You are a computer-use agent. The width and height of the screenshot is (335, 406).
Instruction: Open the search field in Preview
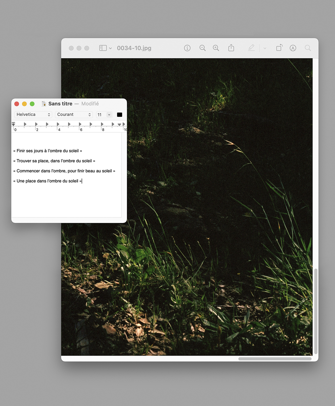click(x=308, y=48)
